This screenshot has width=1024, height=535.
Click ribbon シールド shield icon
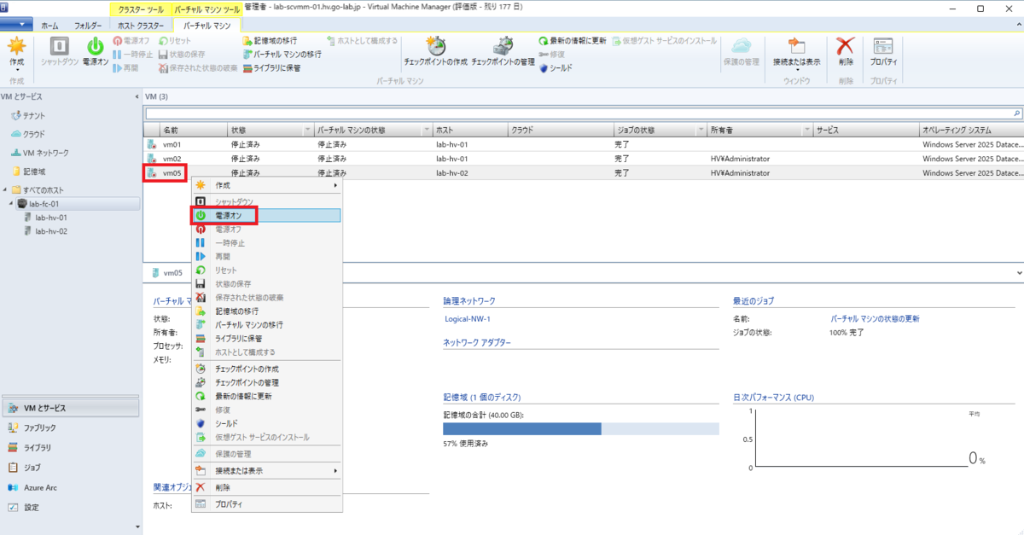point(544,67)
